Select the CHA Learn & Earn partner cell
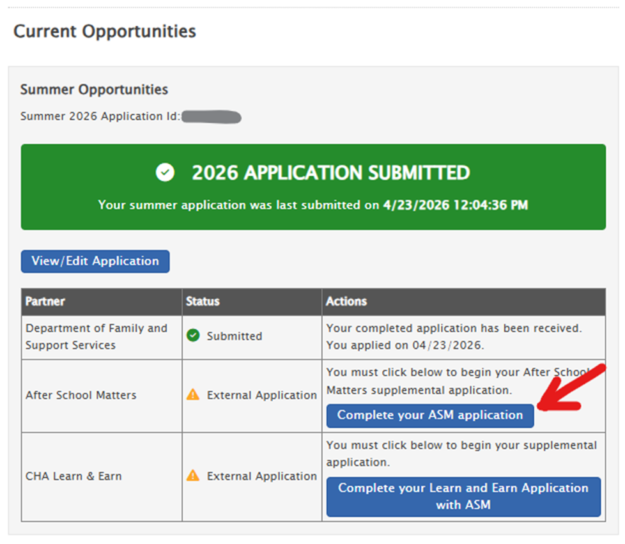 73,476
